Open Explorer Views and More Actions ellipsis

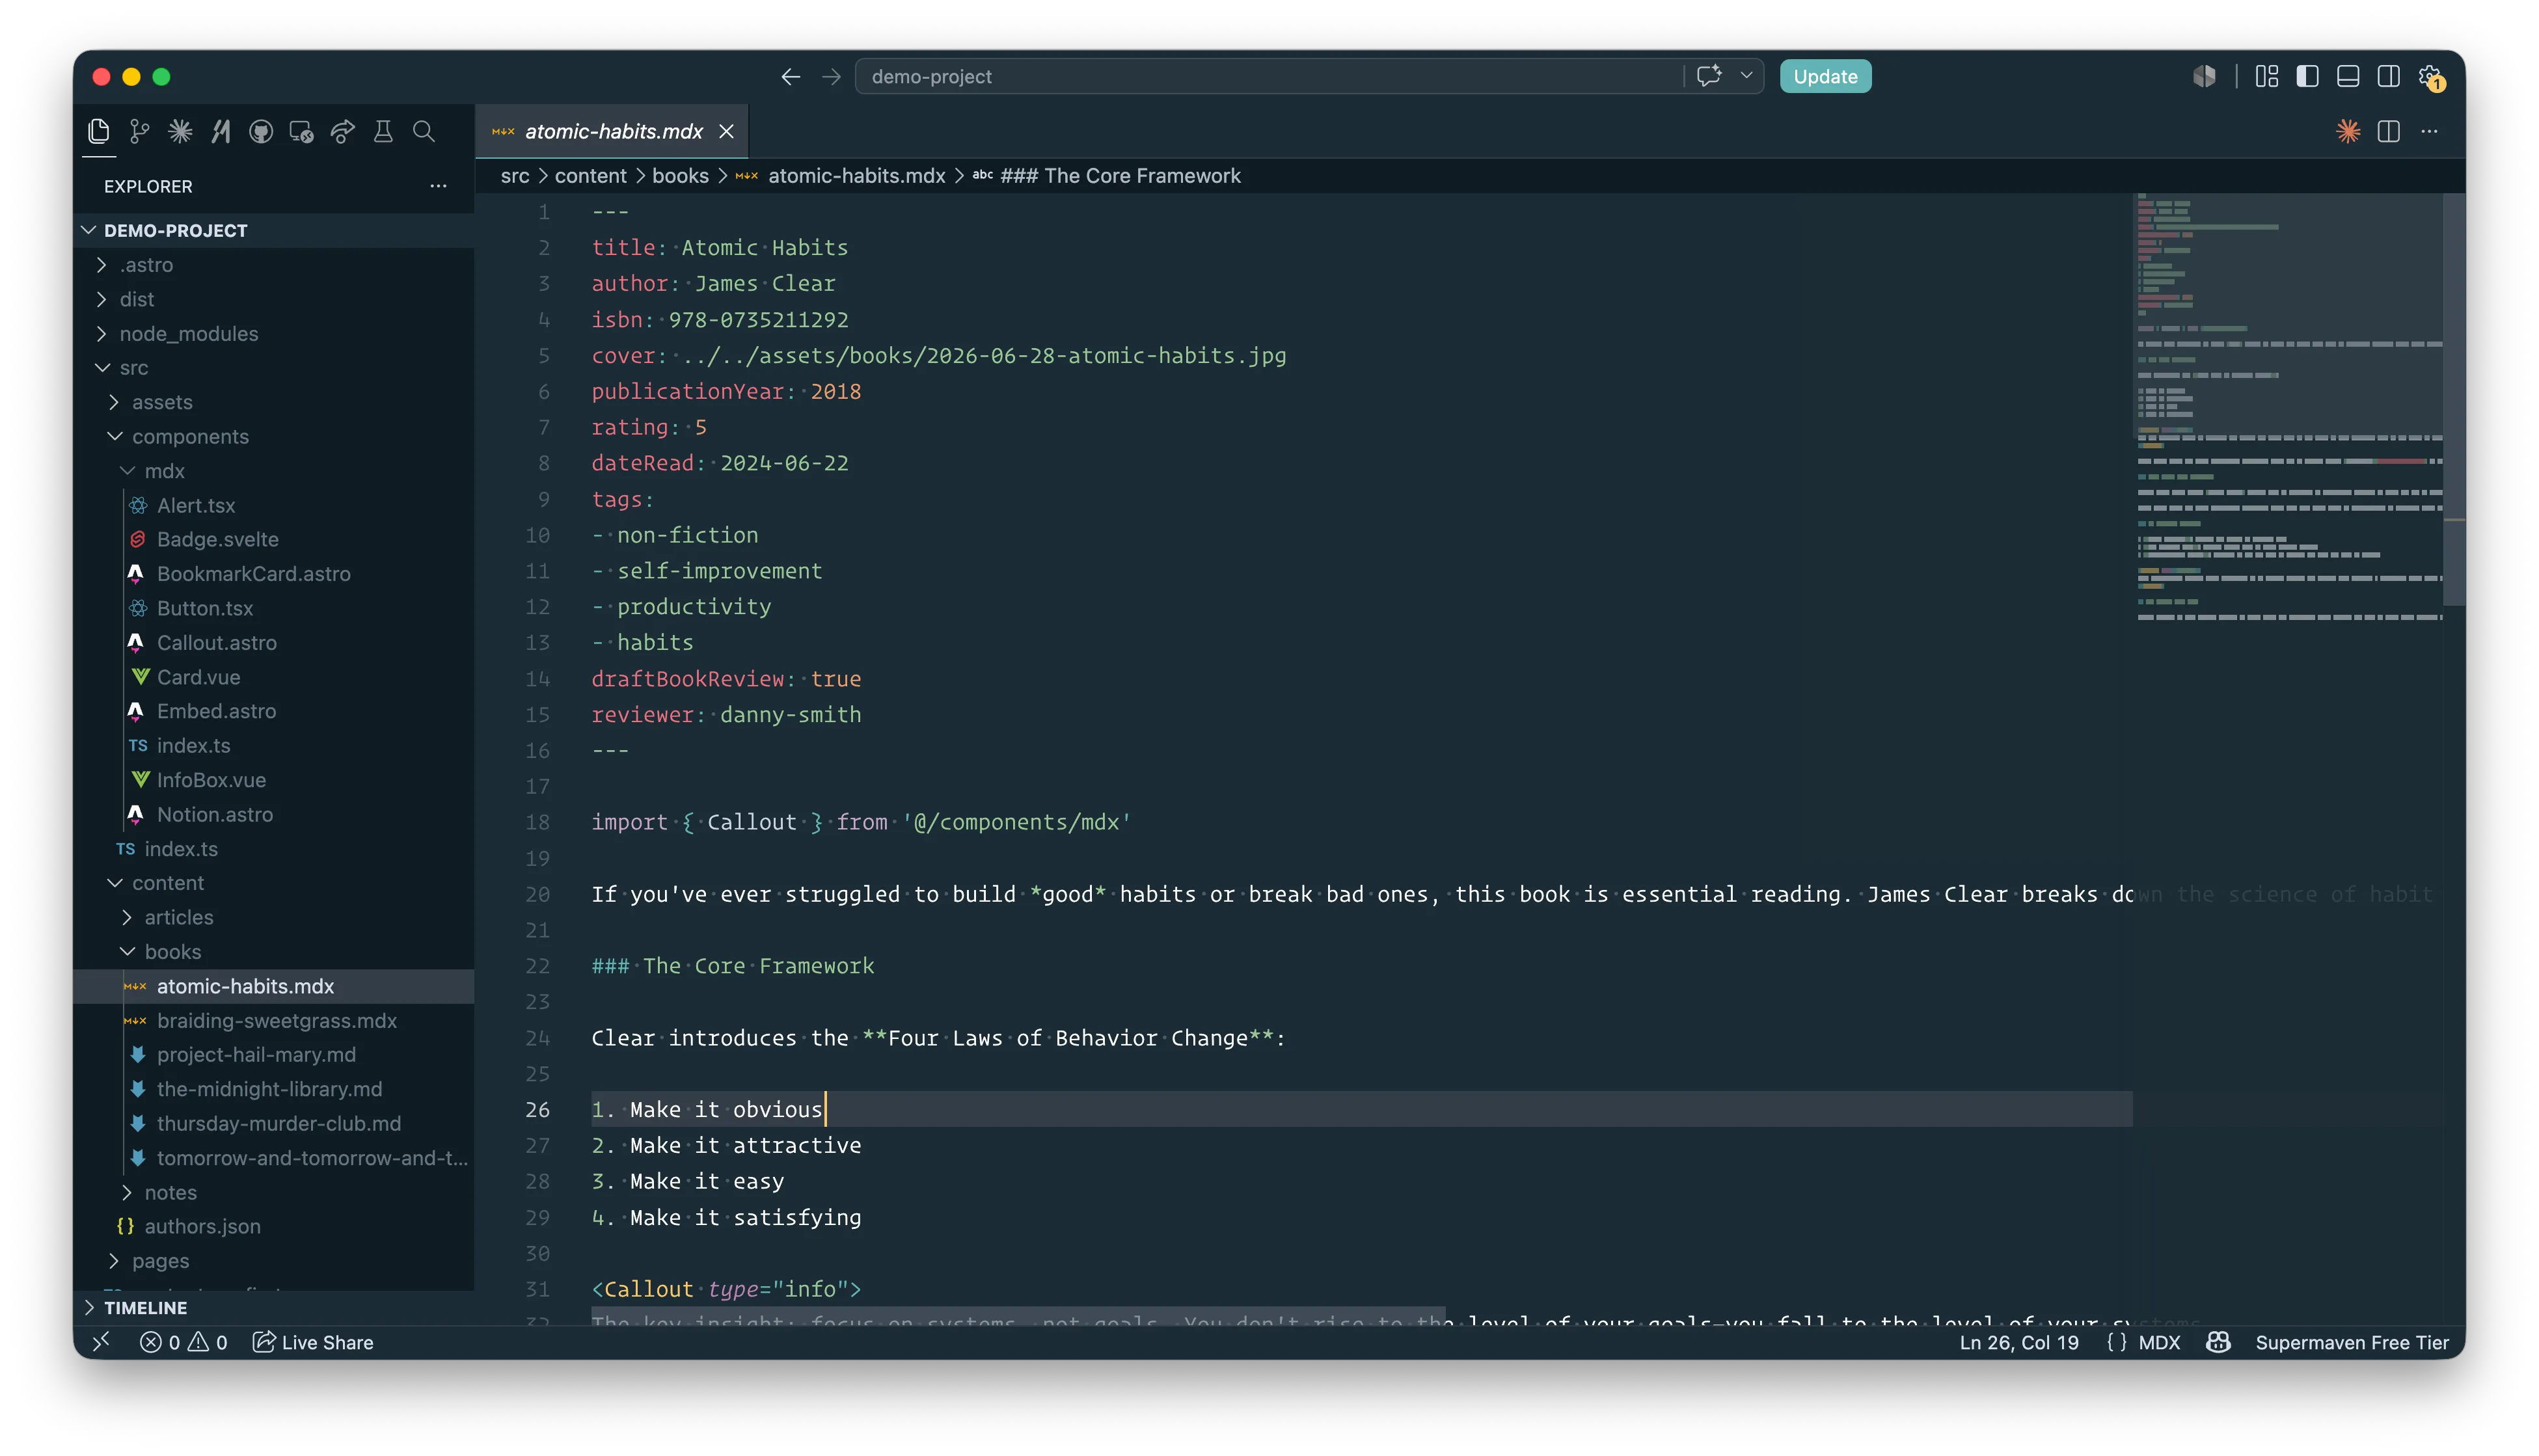pyautogui.click(x=438, y=186)
